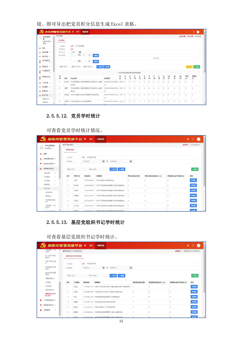
Task: Switch to 积分报表 tab in top screenshot
Action: point(61,40)
